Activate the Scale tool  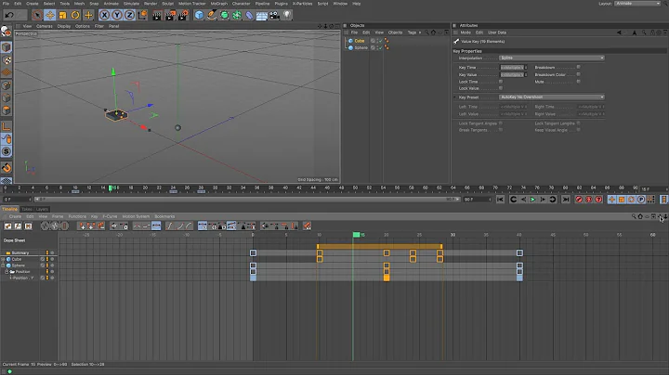(x=63, y=16)
